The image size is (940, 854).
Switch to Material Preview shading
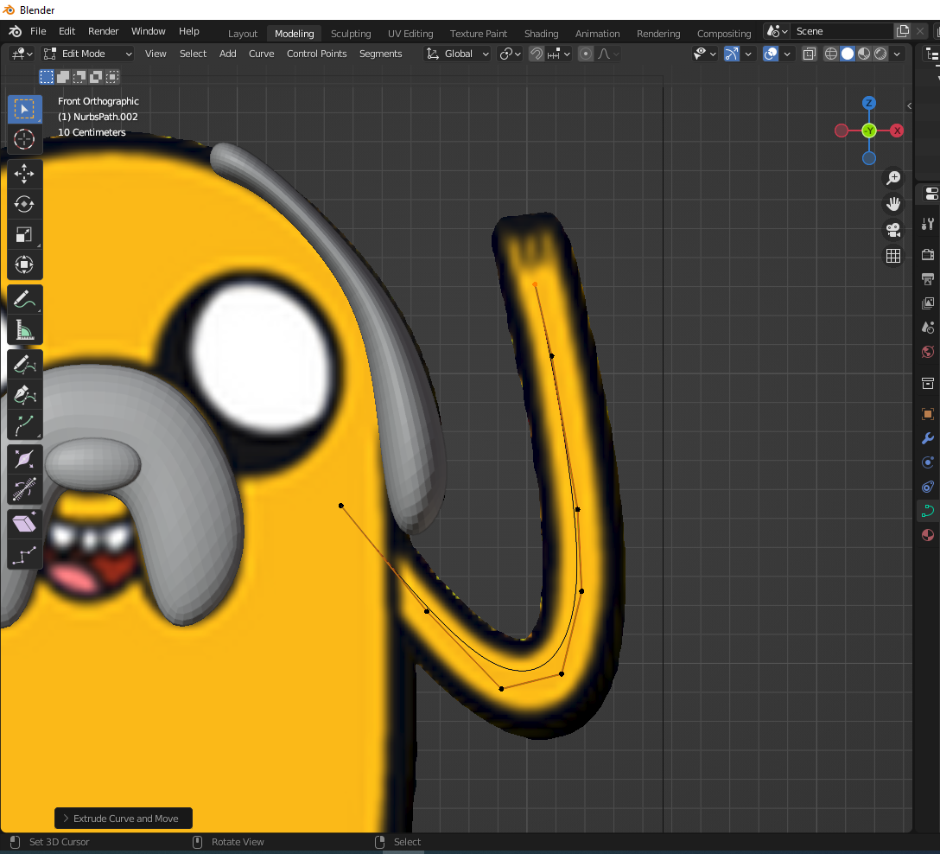click(864, 54)
